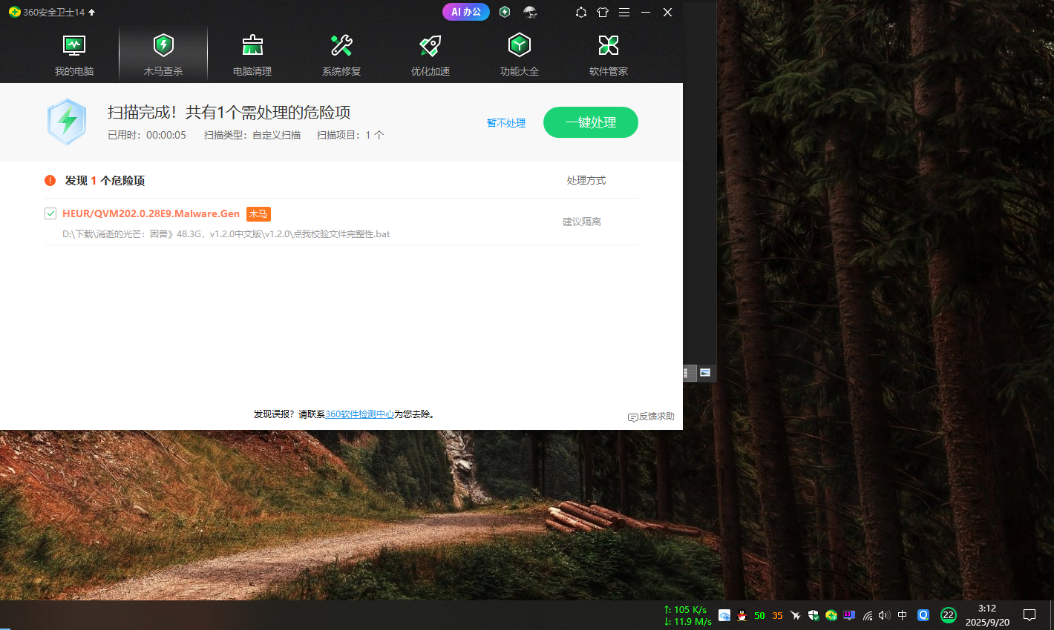The height and width of the screenshot is (630, 1054).
Task: Uncheck the HEUR/QVM202 malware item
Action: click(x=50, y=213)
